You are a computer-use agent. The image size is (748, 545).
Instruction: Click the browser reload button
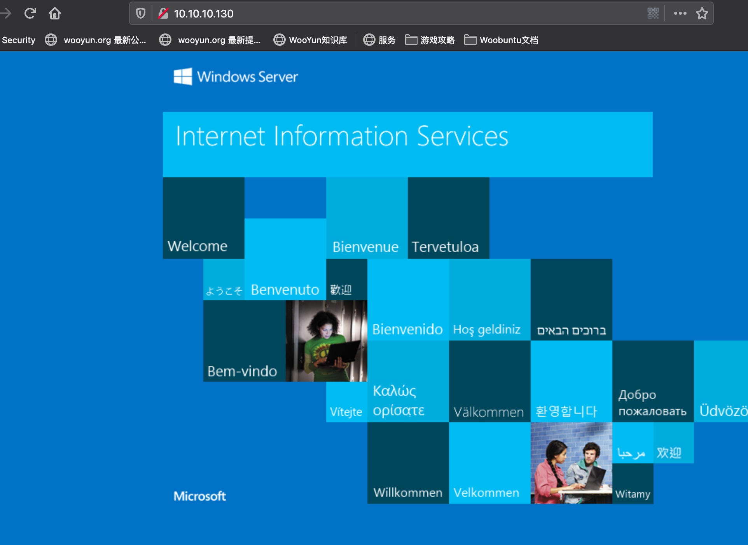pos(30,14)
